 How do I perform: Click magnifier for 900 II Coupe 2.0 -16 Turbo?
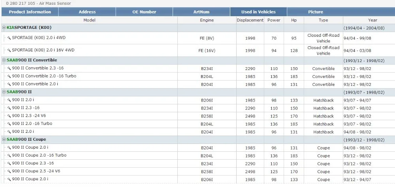click(x=9, y=155)
